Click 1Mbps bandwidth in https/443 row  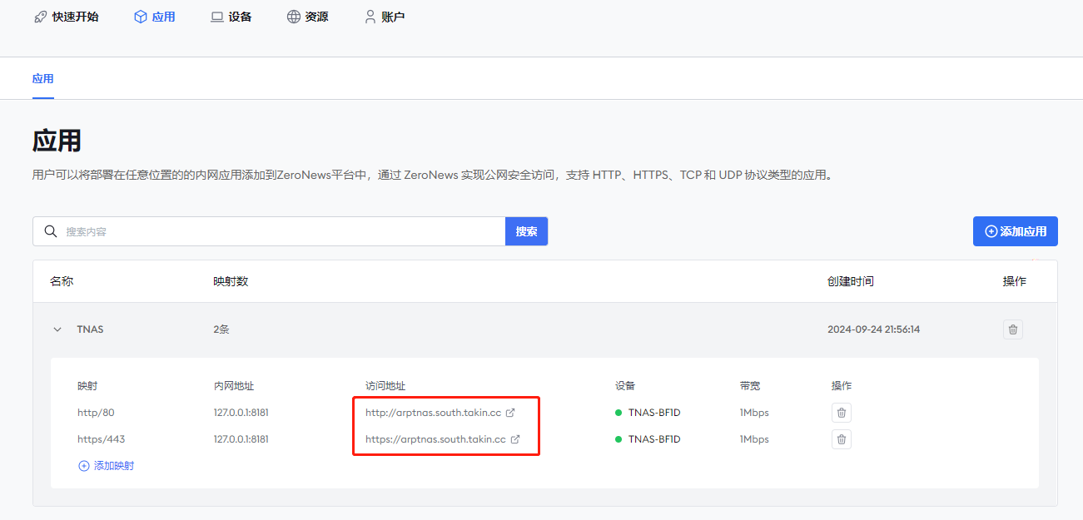754,439
